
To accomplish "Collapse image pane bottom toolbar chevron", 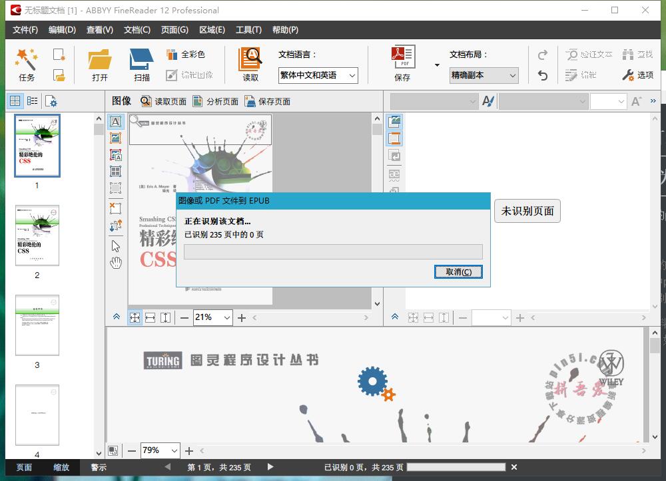I will click(x=117, y=317).
